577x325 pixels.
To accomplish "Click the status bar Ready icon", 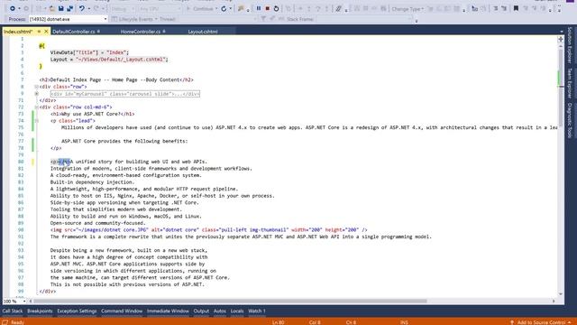I will coord(5,322).
